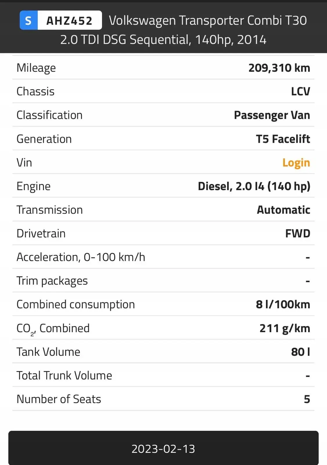Click the Volkswagen Transporter Combi T30 title
This screenshot has height=465, width=327.
click(x=208, y=21)
